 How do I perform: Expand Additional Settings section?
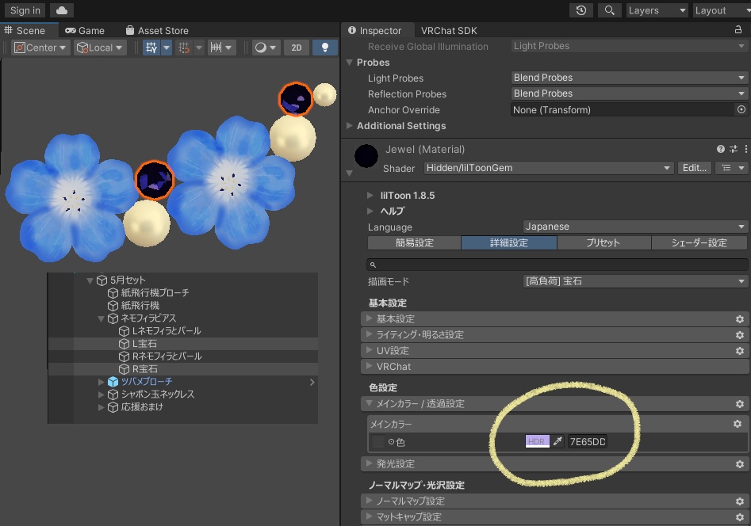(x=349, y=126)
